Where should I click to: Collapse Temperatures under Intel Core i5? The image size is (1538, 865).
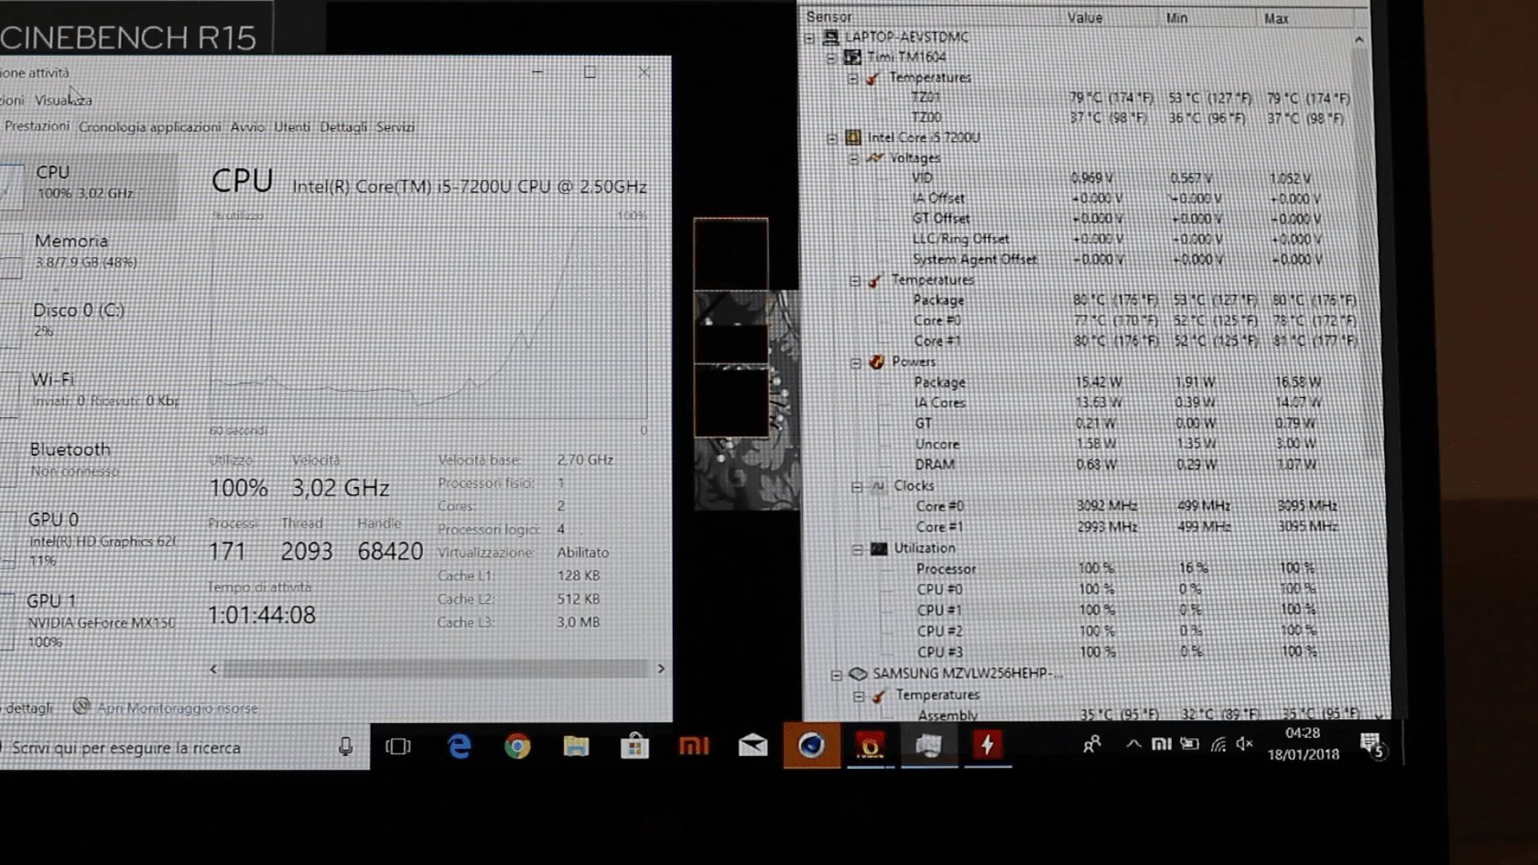tap(855, 281)
